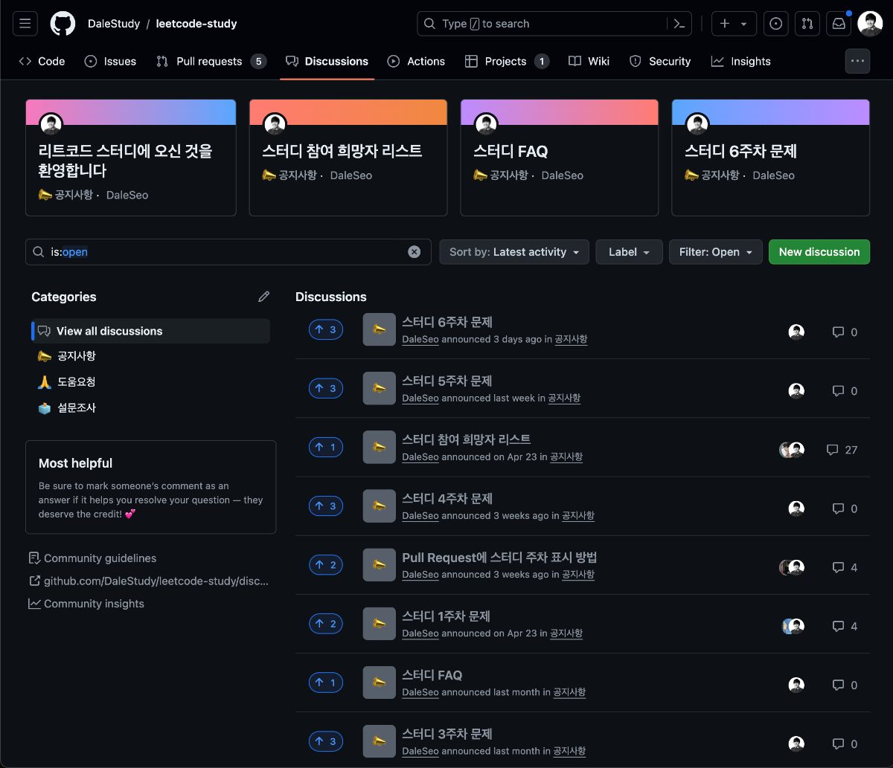Expand the create new plus dropdown
Screen dimensions: 893x768
[734, 24]
